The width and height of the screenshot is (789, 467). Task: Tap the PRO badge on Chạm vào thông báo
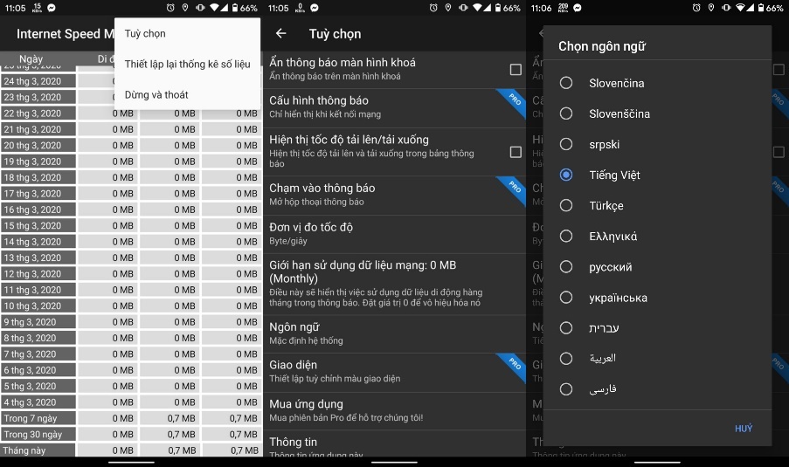pyautogui.click(x=514, y=187)
